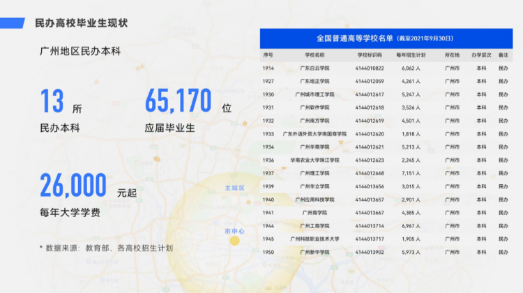Screen dimensions: 523x293
Task: Click school name '广州工商学院'
Action: [x=314, y=226]
